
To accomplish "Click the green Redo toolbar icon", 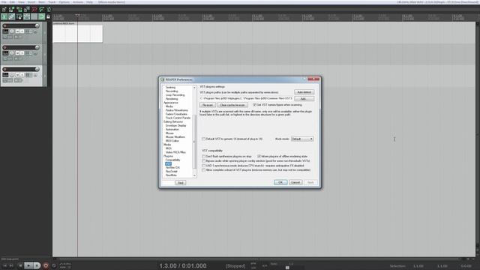I will 42,9.
